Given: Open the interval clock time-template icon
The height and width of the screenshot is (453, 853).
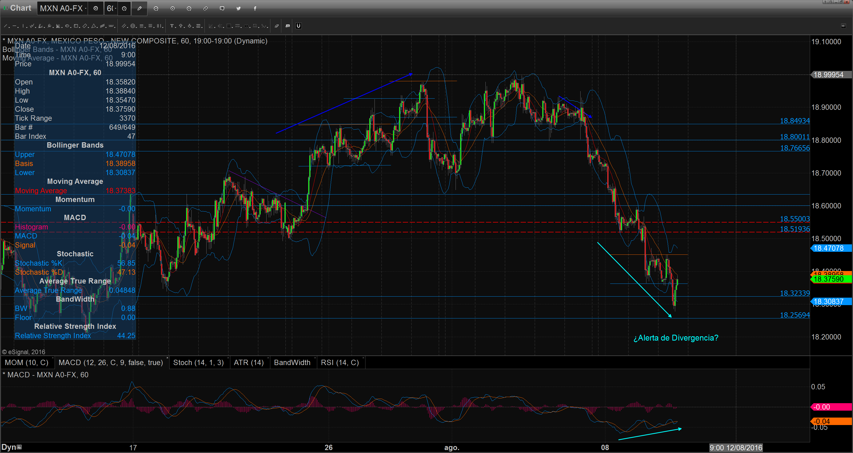Looking at the screenshot, I should click(124, 9).
